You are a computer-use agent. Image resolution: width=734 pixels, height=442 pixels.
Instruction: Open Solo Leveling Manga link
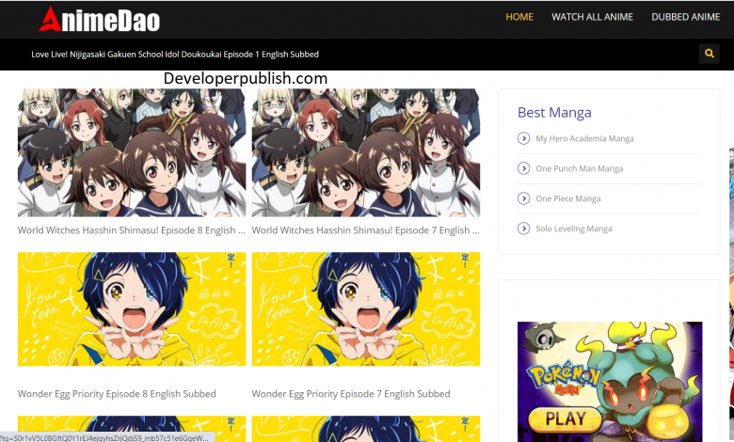tap(573, 229)
